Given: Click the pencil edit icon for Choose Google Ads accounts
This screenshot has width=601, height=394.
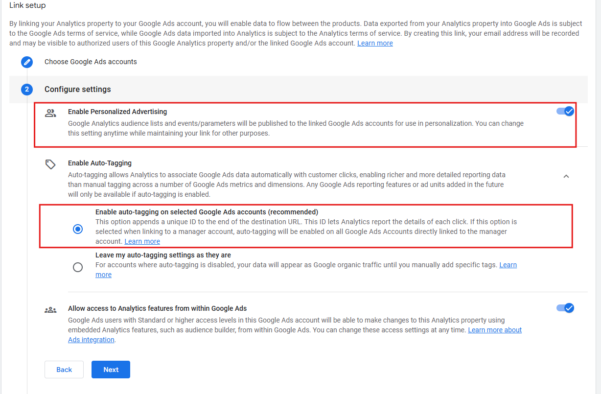Looking at the screenshot, I should pyautogui.click(x=27, y=62).
